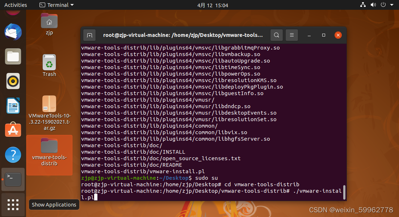Viewport: 399px width, 217px height.
Task: Close the terminal window
Action: tap(338, 35)
